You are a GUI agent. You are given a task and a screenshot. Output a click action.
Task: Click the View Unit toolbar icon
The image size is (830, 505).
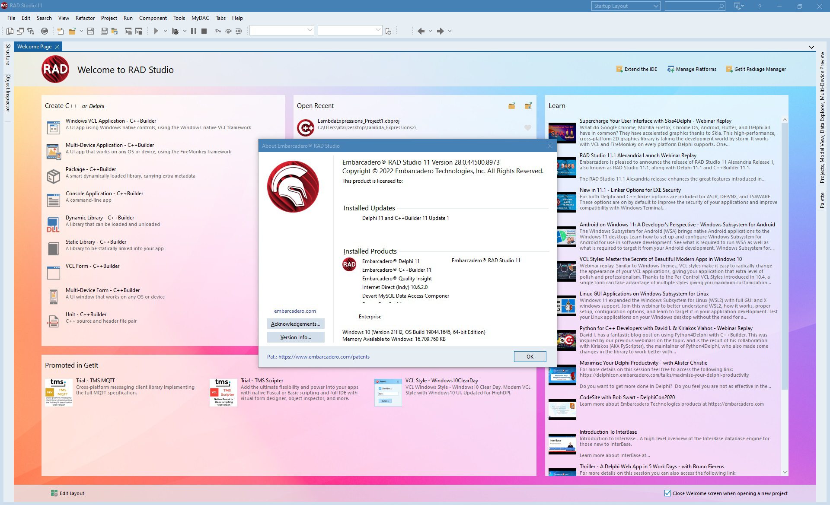[10, 31]
